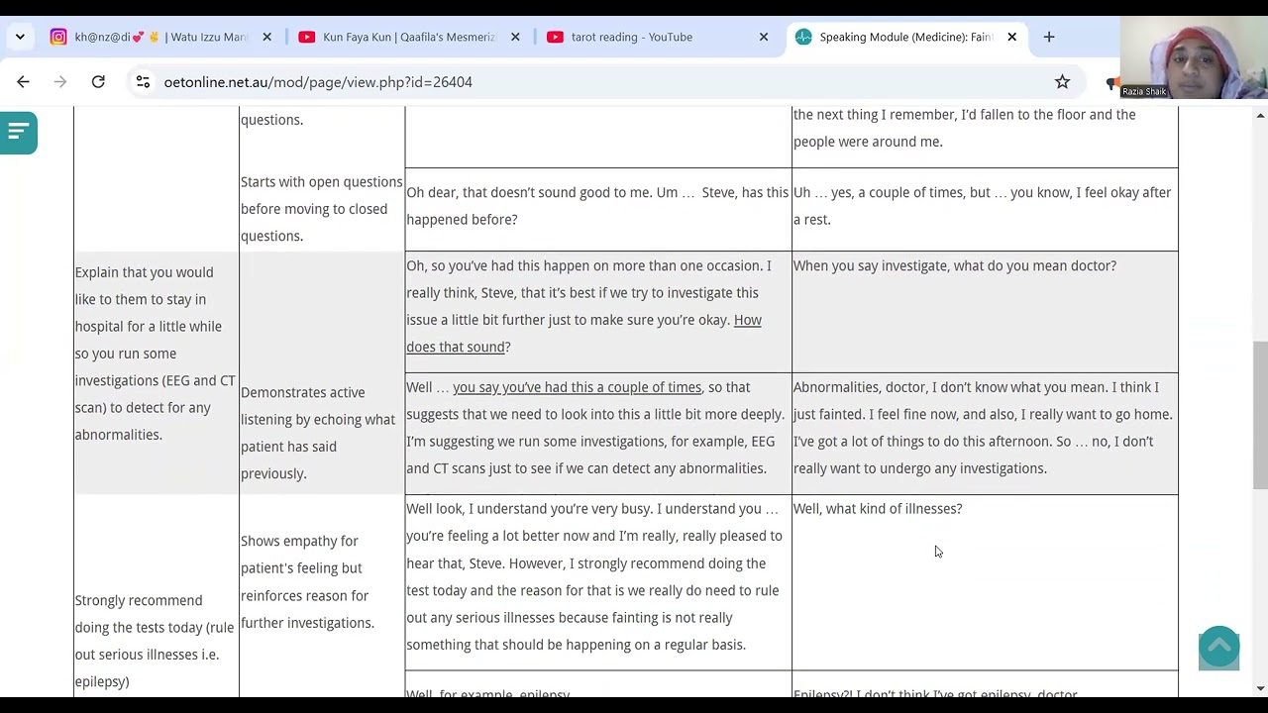The width and height of the screenshot is (1268, 713).
Task: Select the Speaking Module (Medicine) tab
Action: (x=906, y=37)
